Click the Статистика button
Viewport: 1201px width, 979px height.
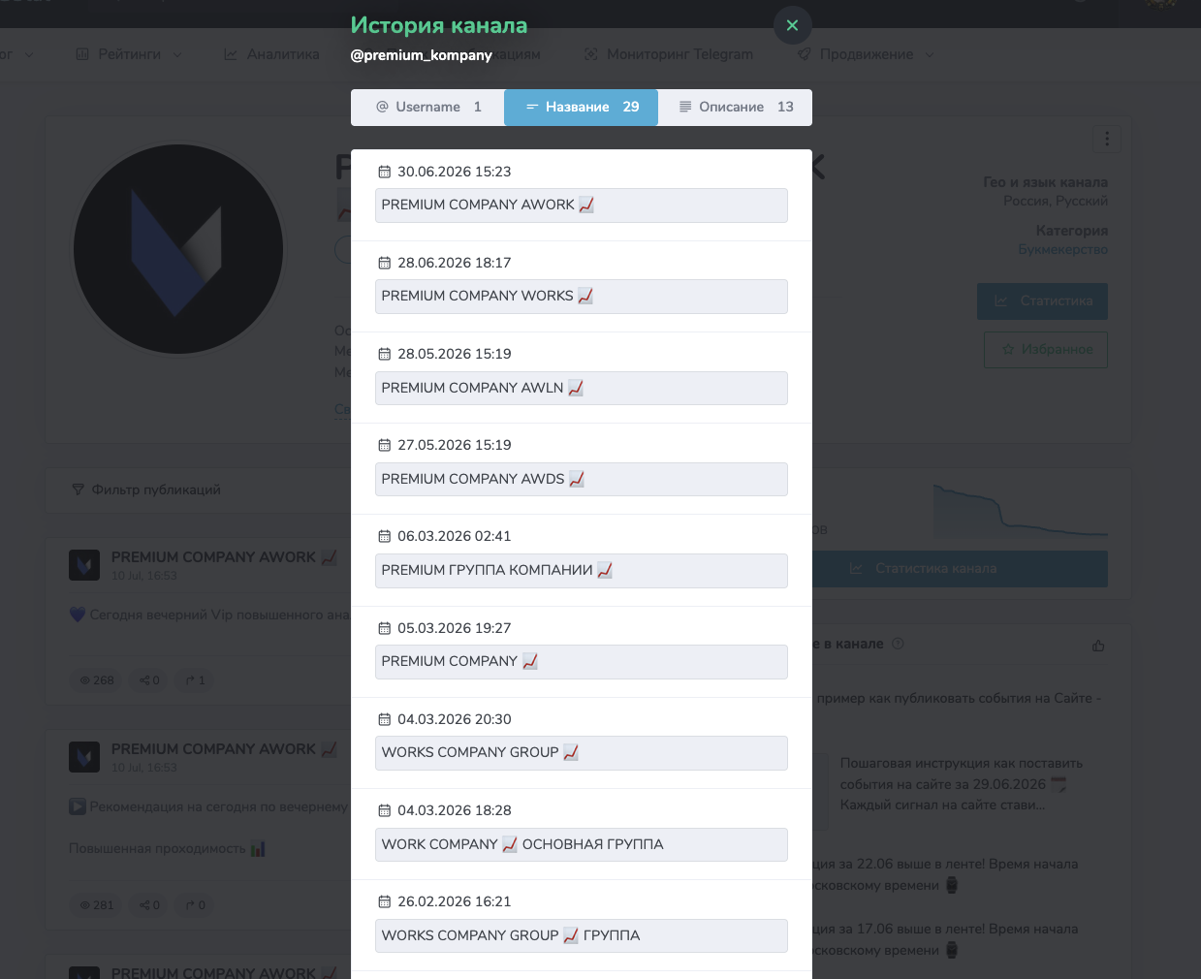coord(1042,301)
